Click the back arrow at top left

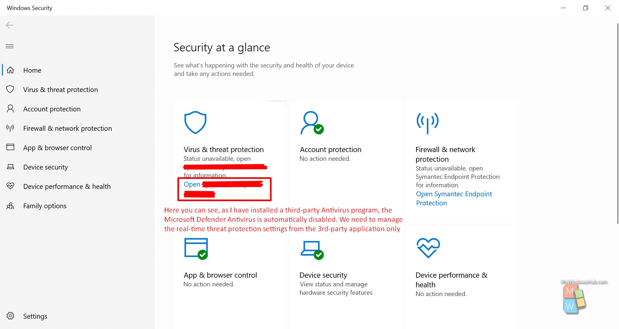point(10,25)
